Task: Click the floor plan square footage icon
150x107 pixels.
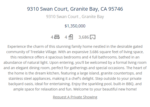Action: coord(93,37)
